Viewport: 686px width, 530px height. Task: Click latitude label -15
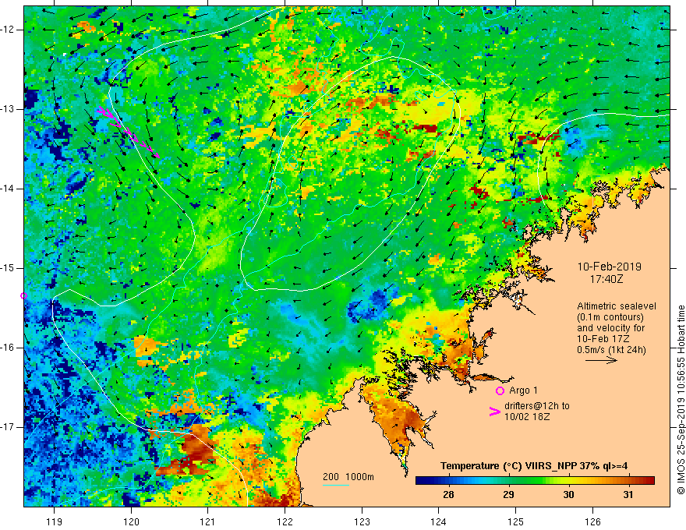(x=8, y=268)
